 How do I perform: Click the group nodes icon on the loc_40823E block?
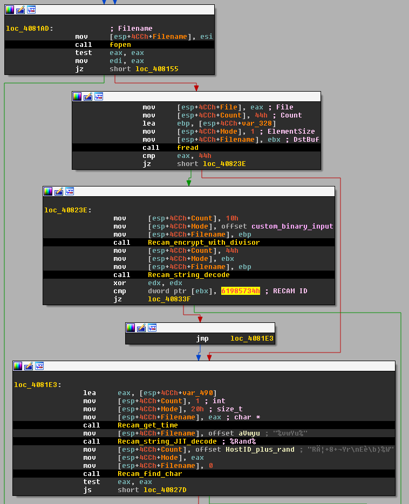[x=70, y=191]
